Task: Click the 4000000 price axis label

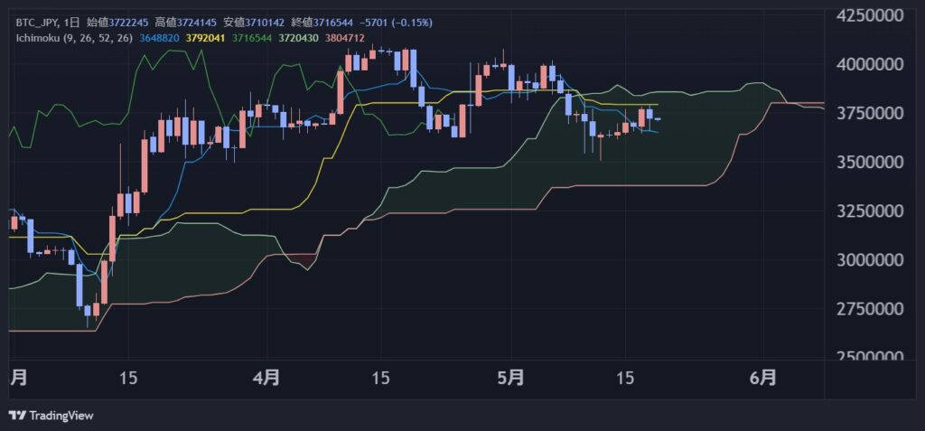Action: 870,64
